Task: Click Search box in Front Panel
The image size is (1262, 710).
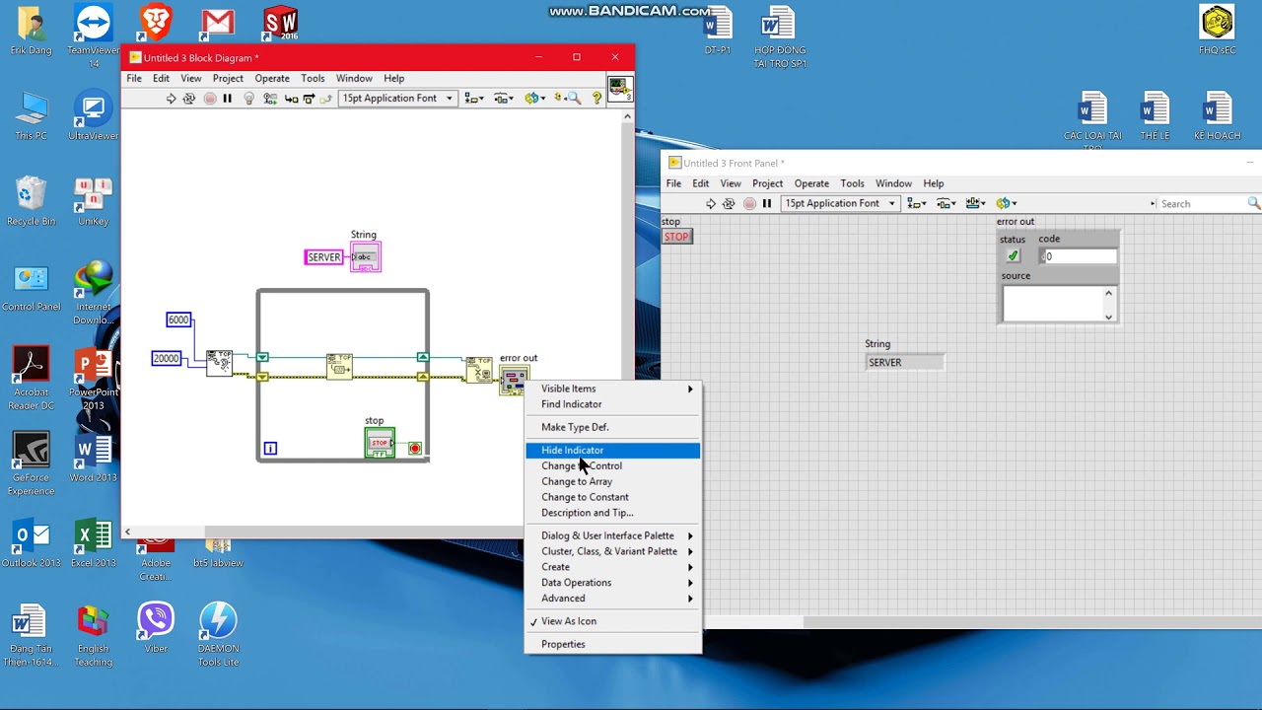Action: 1203,204
